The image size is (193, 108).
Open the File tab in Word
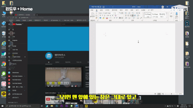(x=92, y=10)
